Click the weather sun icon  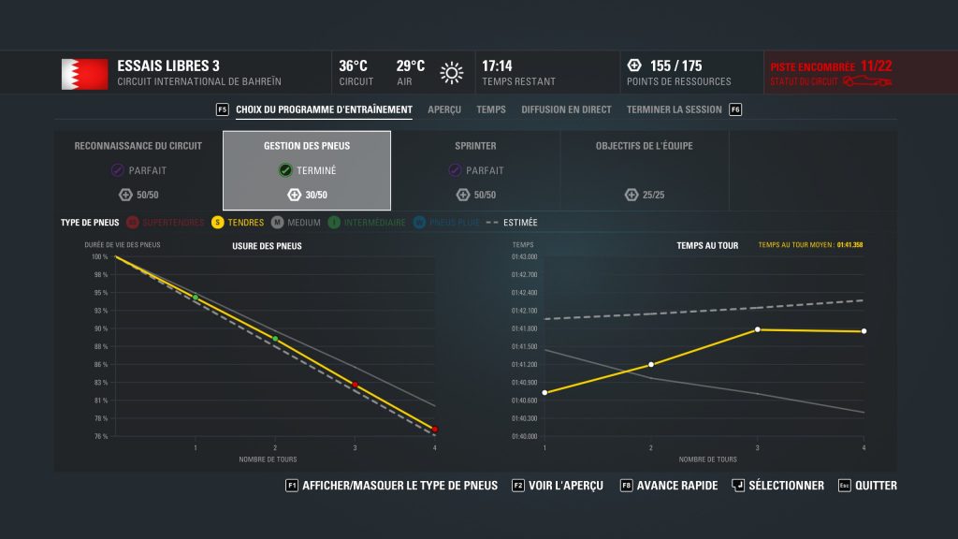click(452, 71)
